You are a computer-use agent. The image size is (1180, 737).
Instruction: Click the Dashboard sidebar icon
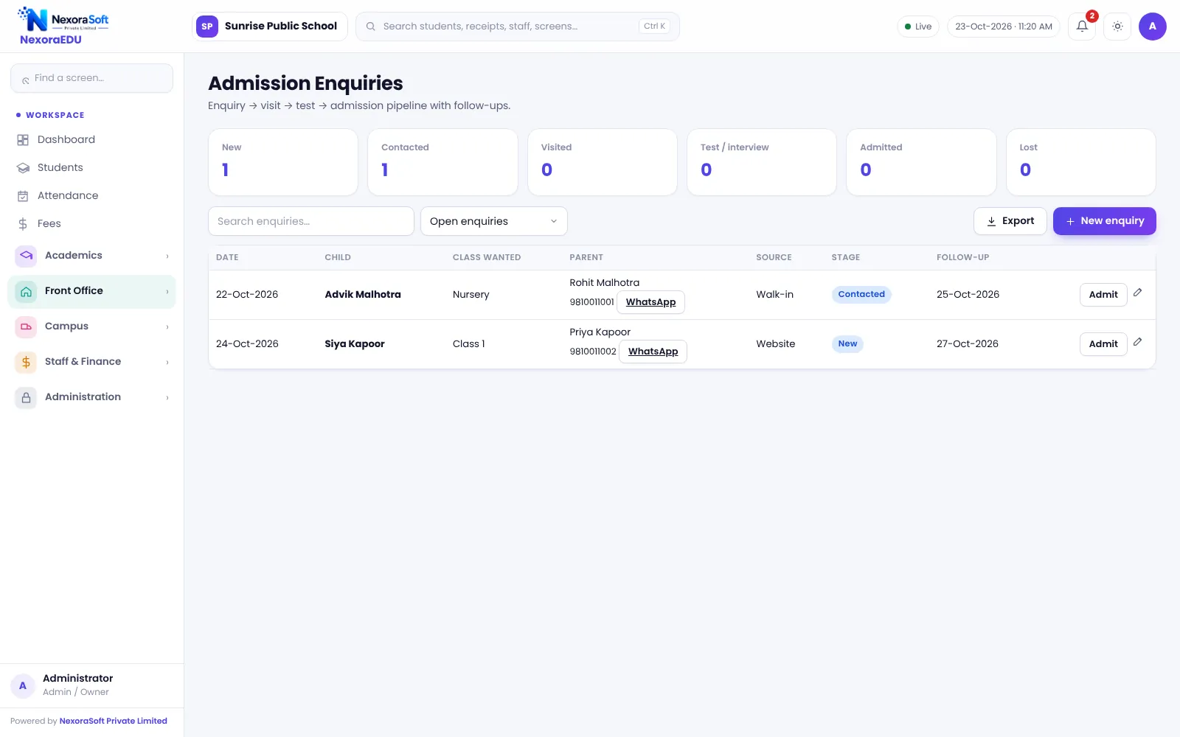23,140
